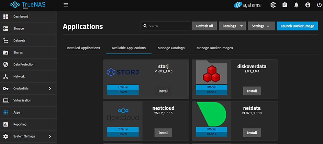Click netdata version v1.37.1_1.0.13
Image resolution: width=323 pixels, height=144 pixels.
252,113
